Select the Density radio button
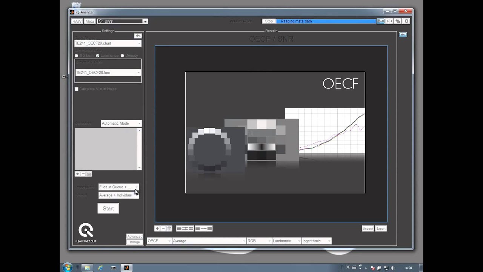Screen dimensions: 483x272 point(122,56)
